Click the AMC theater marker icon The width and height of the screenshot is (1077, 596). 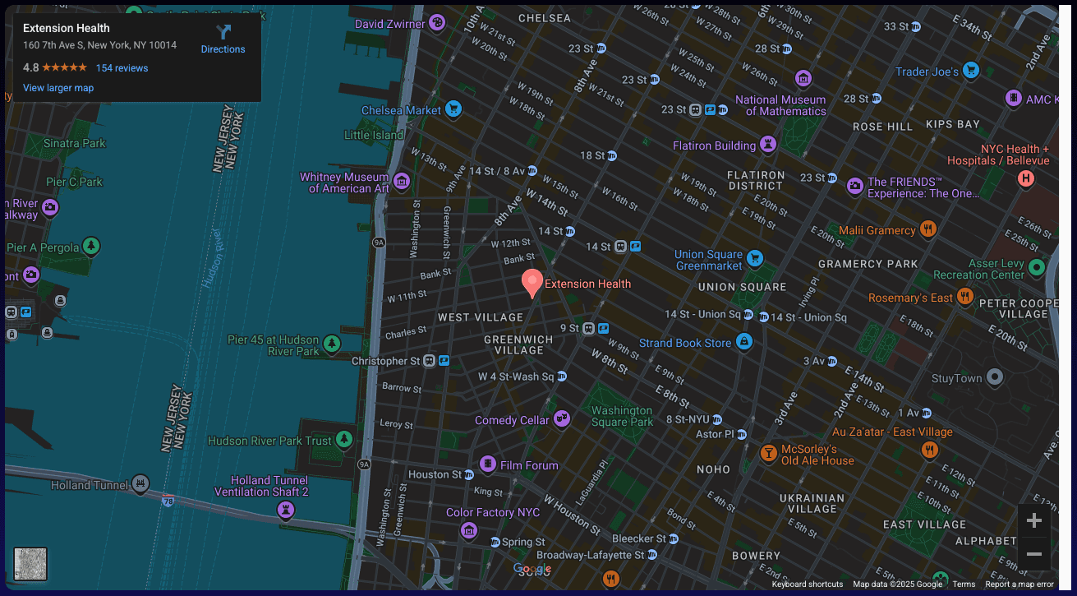(x=1015, y=99)
